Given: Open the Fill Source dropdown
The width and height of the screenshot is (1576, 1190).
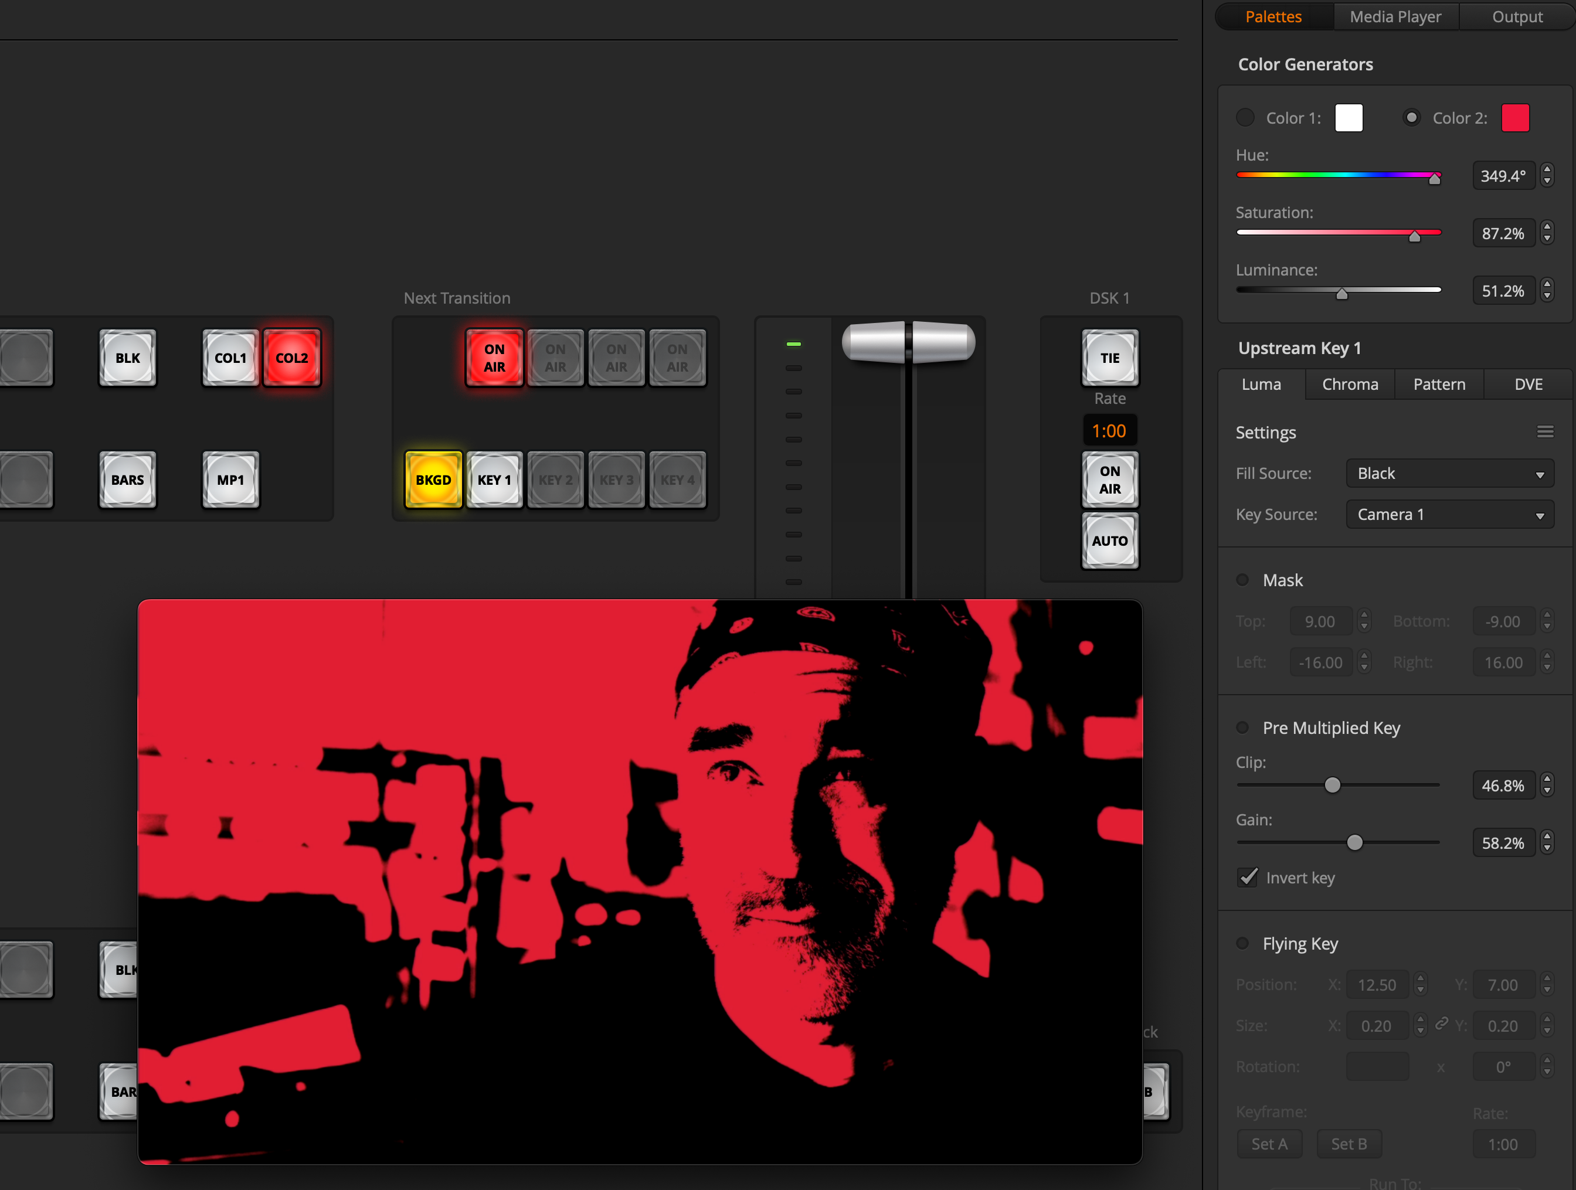Looking at the screenshot, I should click(x=1449, y=474).
